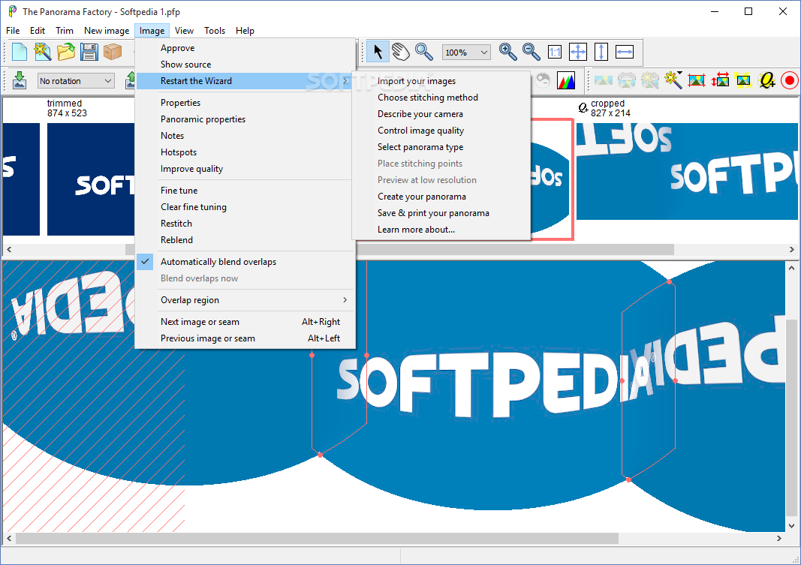Select Hotspots menu entry
Screen dimensions: 801x565
(x=245, y=152)
